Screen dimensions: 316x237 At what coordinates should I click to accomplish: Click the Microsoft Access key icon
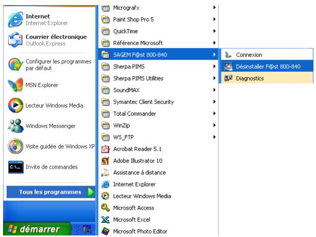[105, 208]
